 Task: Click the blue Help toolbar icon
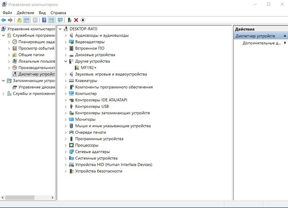tap(44, 20)
